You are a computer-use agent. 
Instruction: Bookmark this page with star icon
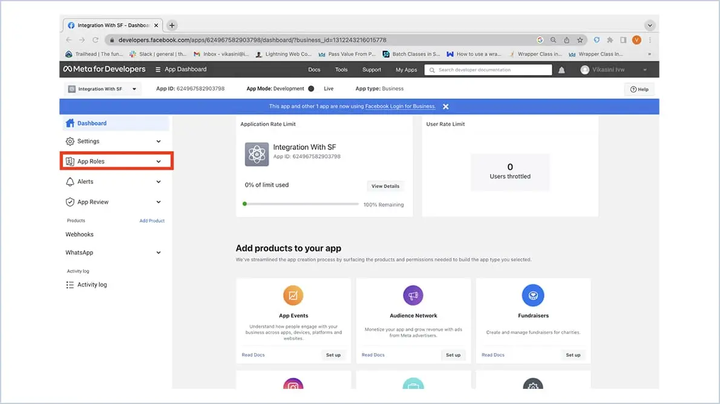pyautogui.click(x=580, y=40)
